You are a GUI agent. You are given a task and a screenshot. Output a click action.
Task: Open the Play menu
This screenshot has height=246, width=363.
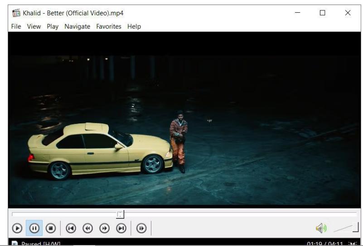click(x=53, y=26)
